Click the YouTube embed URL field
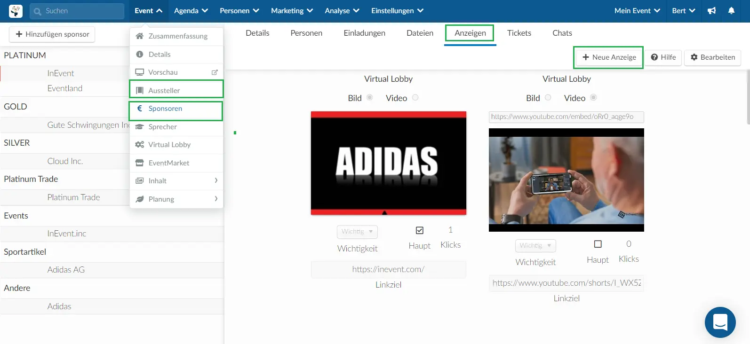This screenshot has width=750, height=344. [x=566, y=117]
